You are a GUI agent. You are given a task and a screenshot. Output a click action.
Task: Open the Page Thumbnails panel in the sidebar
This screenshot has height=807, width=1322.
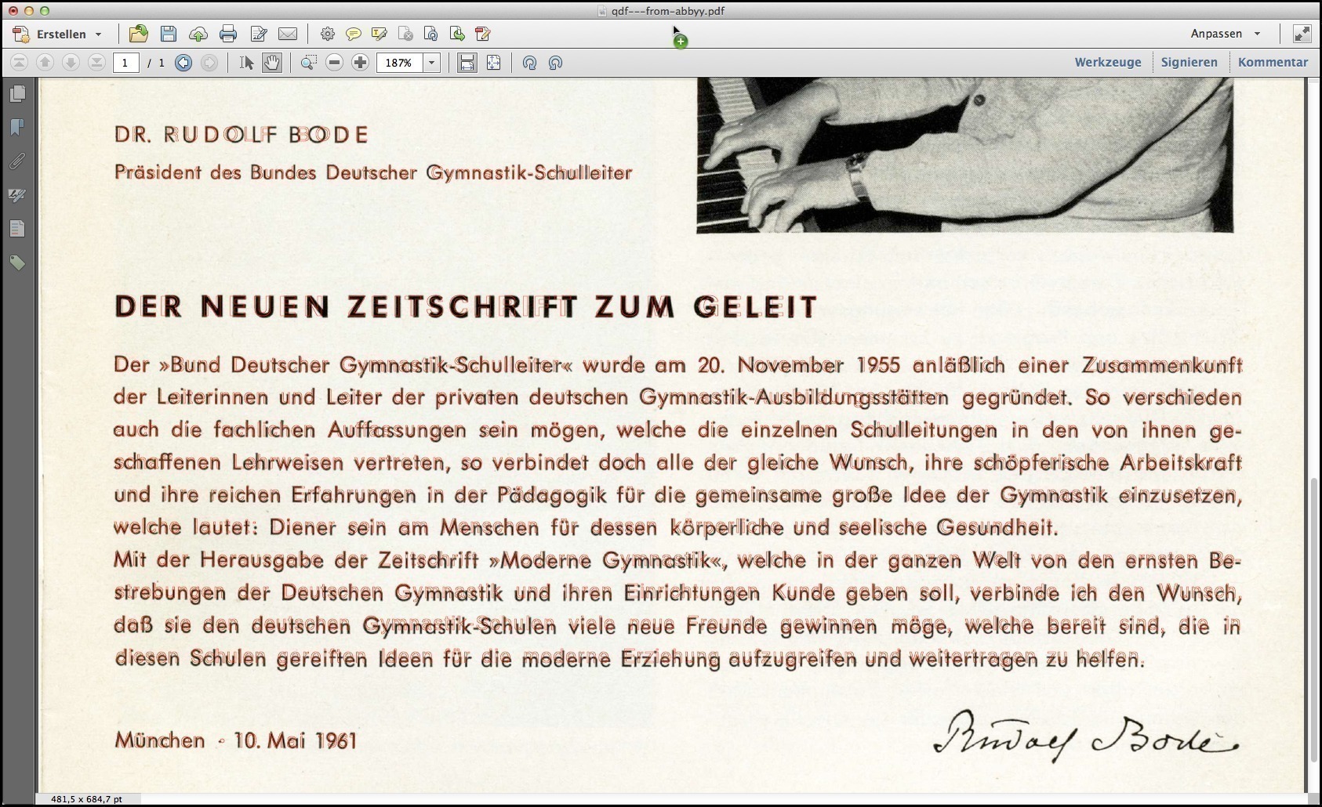click(x=18, y=92)
